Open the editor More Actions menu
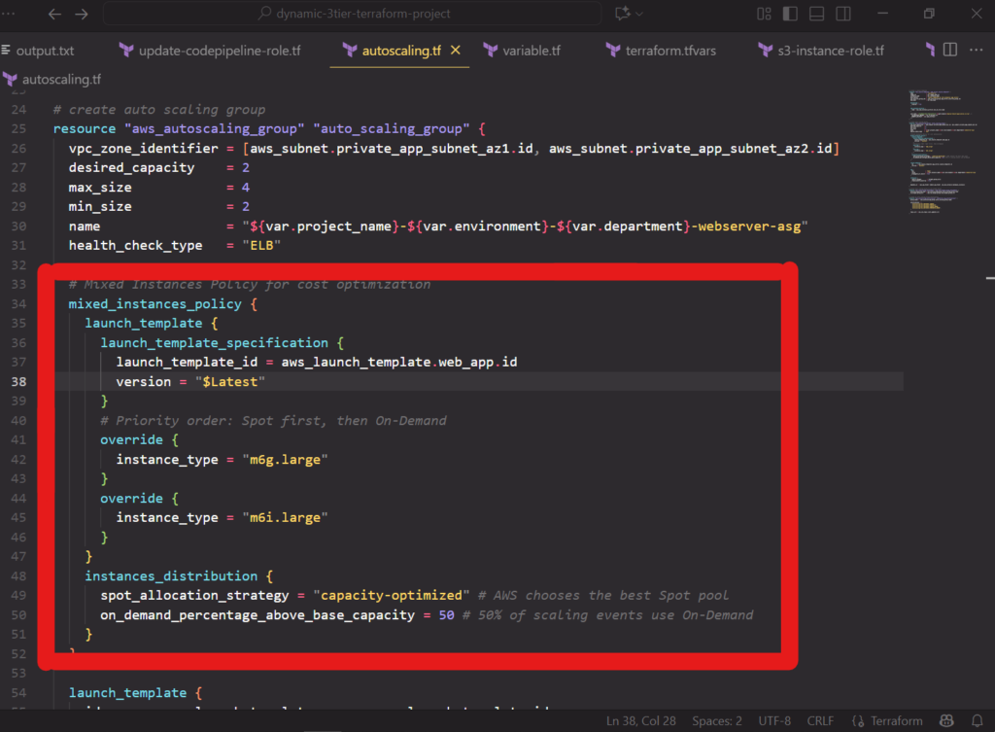 (x=977, y=50)
